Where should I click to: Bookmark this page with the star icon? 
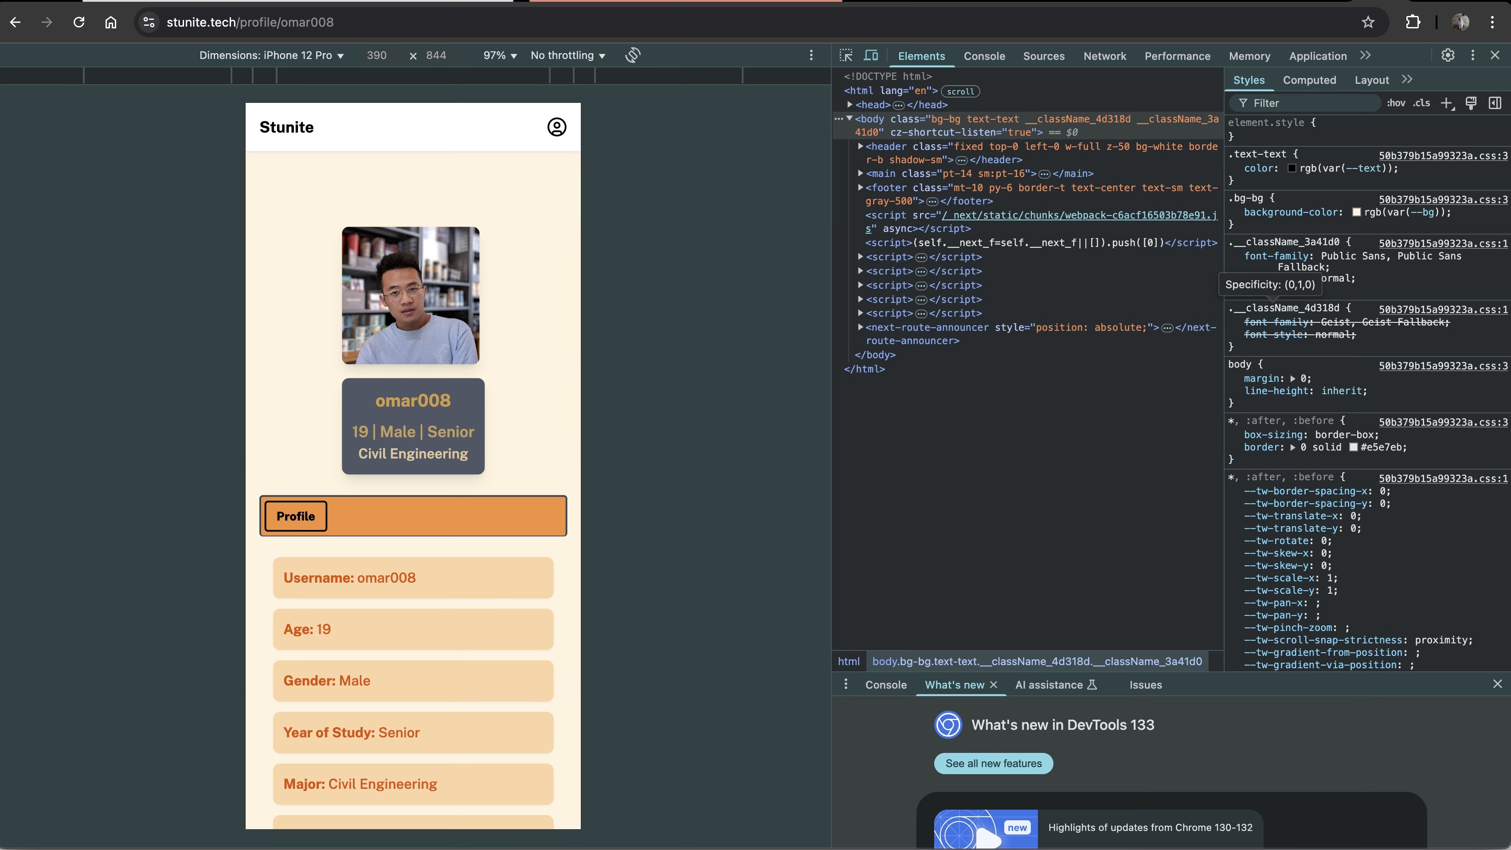1368,22
